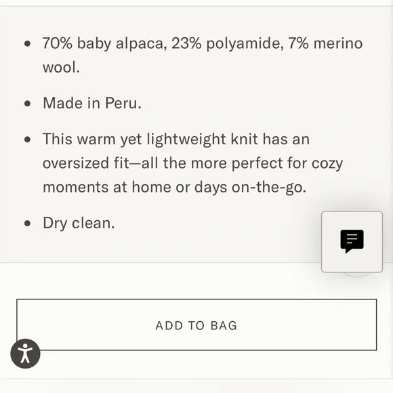Click the phrase 'lightweight knit'

tap(202, 140)
